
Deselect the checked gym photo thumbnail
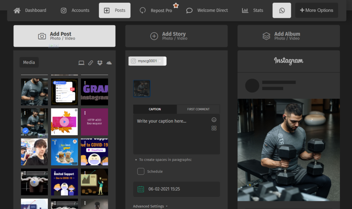tap(34, 122)
